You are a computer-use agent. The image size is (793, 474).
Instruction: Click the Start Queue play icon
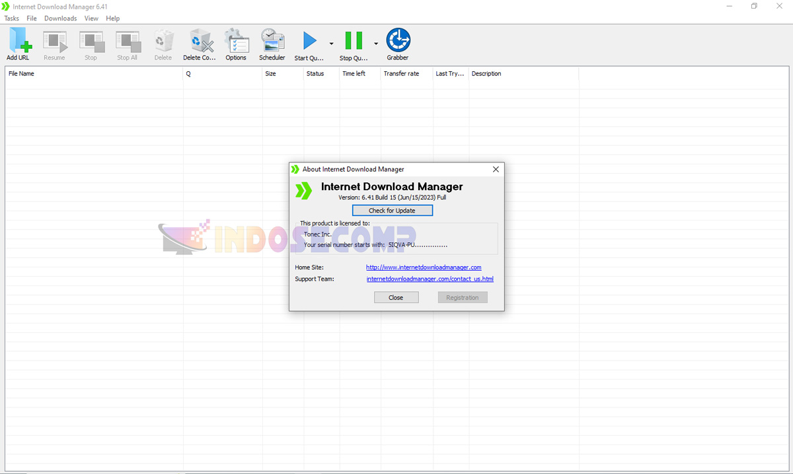pos(309,41)
